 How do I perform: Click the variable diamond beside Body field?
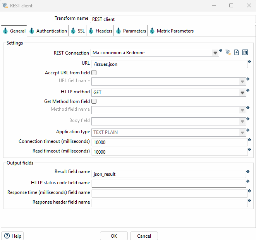tap(248, 119)
